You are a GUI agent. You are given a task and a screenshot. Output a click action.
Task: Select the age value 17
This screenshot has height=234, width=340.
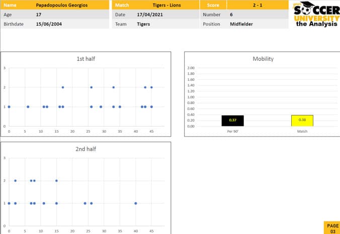pos(39,15)
